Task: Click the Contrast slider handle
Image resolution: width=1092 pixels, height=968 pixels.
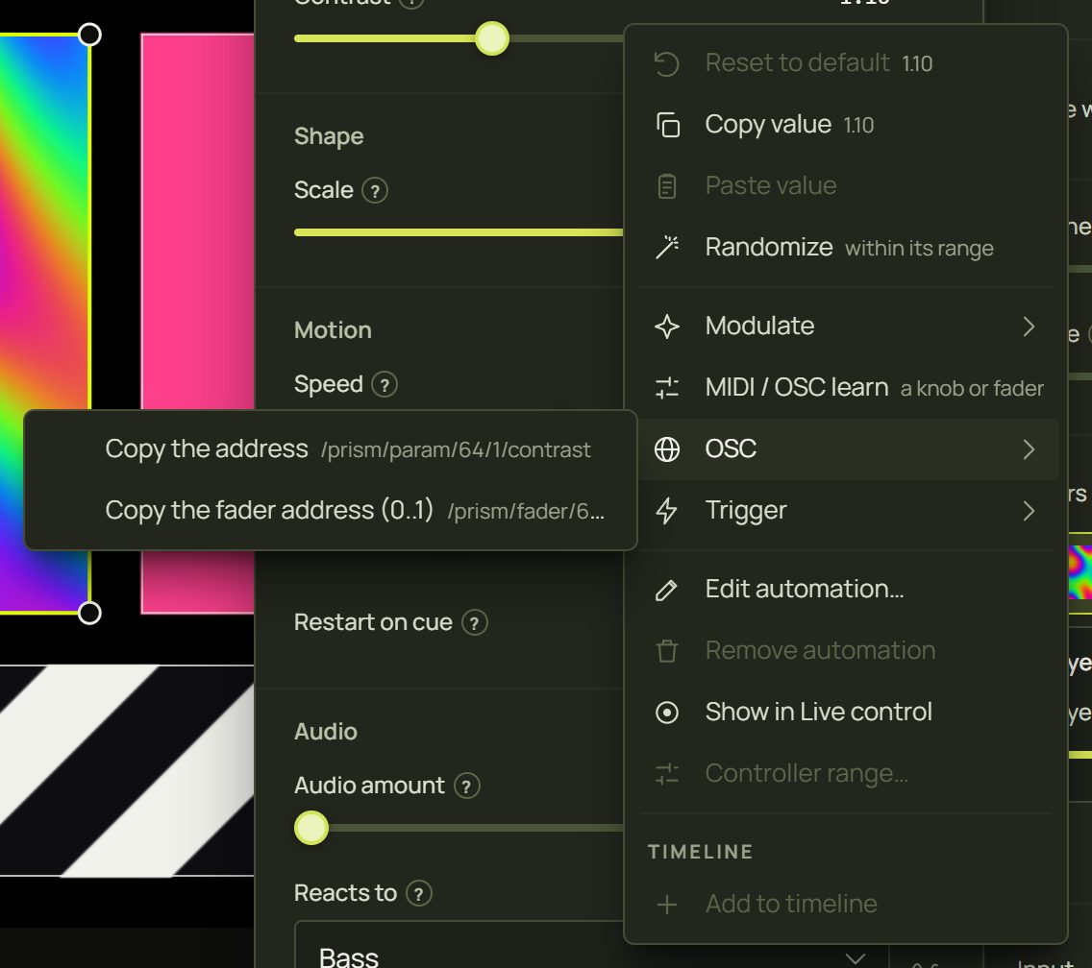Action: point(492,38)
